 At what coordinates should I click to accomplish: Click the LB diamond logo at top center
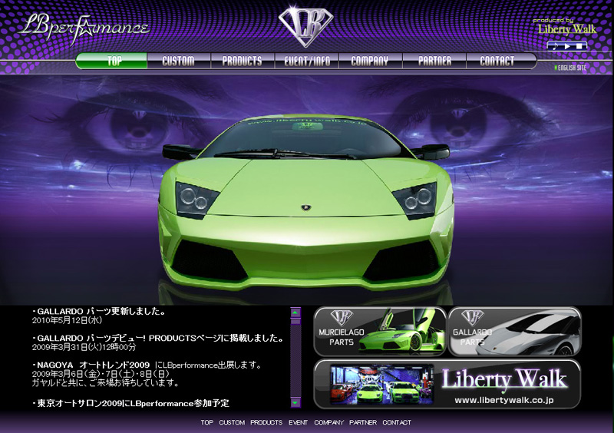(305, 27)
